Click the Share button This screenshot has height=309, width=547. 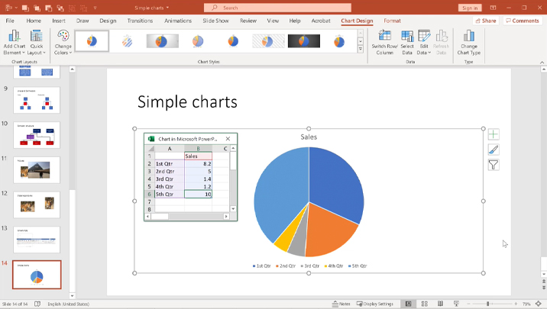[484, 21]
